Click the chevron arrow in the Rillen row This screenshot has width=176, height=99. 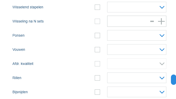click(x=162, y=78)
